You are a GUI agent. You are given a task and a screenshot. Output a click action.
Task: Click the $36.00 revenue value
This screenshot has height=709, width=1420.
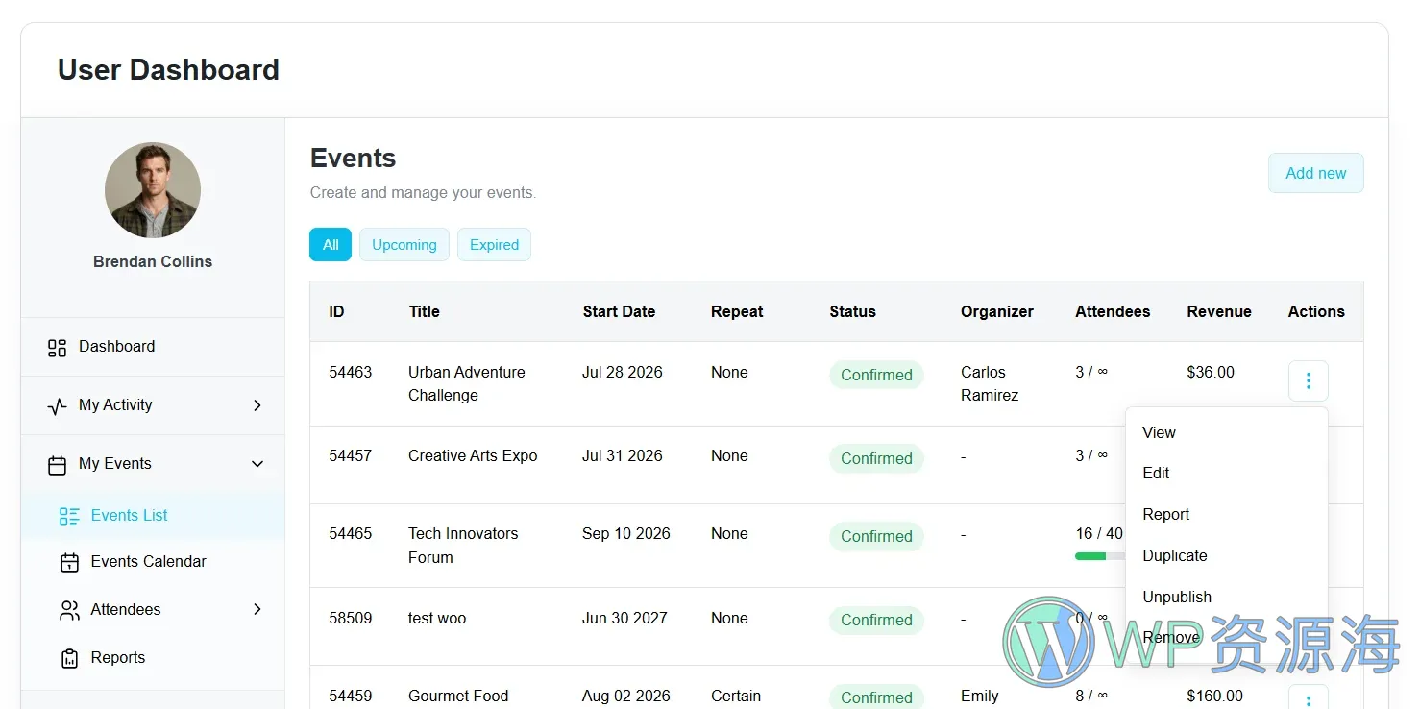pos(1211,372)
